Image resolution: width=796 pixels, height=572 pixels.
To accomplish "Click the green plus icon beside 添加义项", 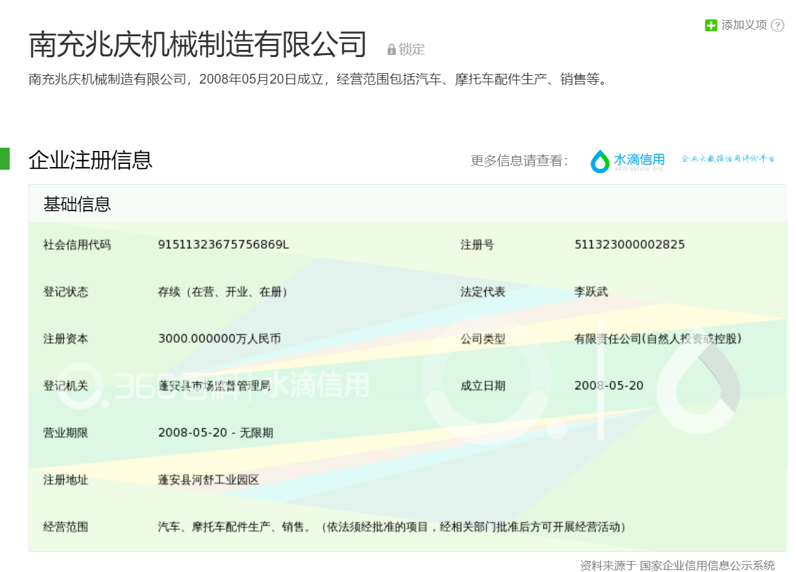I will pyautogui.click(x=711, y=25).
